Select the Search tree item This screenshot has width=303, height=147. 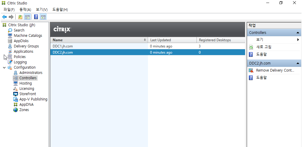coord(19,30)
